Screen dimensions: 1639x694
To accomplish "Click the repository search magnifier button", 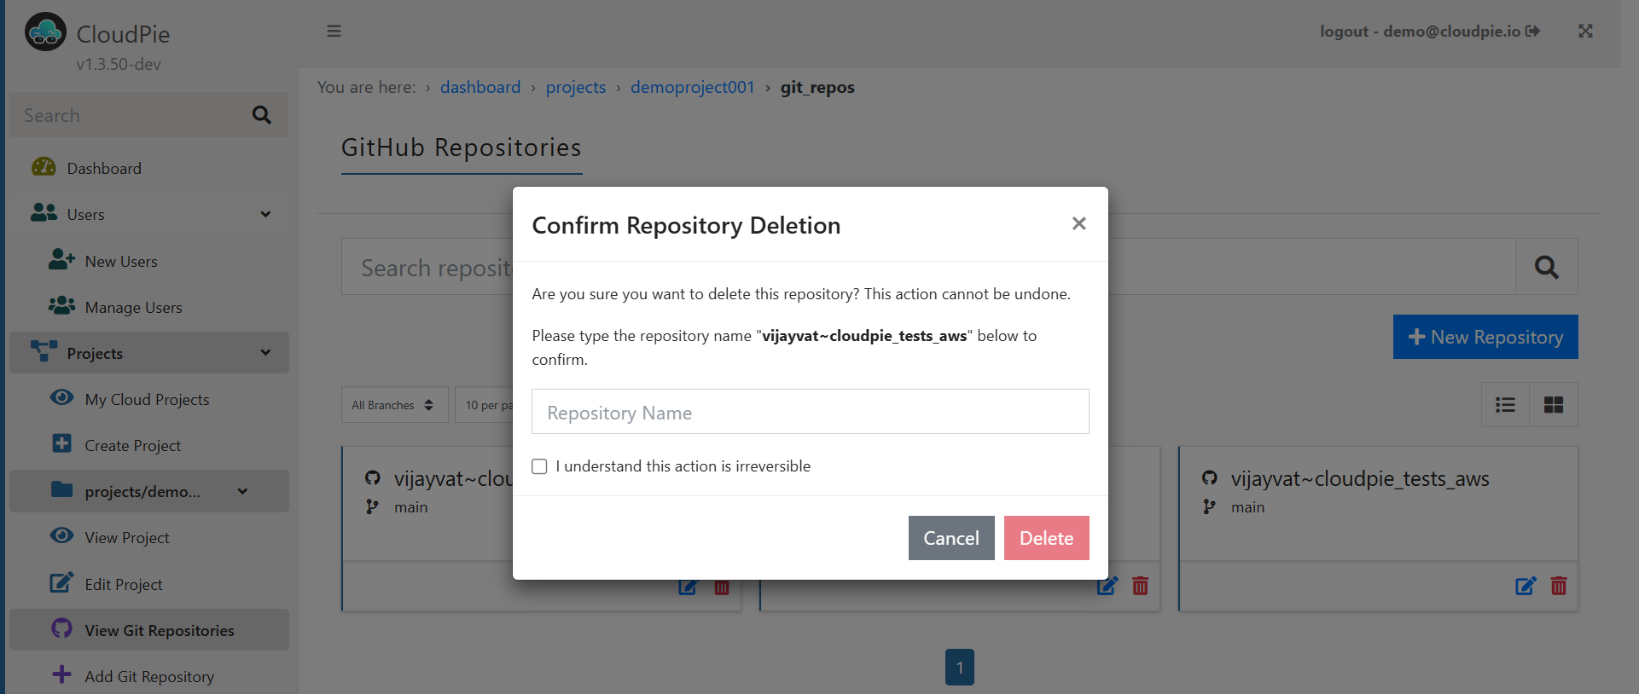I will pos(1546,267).
